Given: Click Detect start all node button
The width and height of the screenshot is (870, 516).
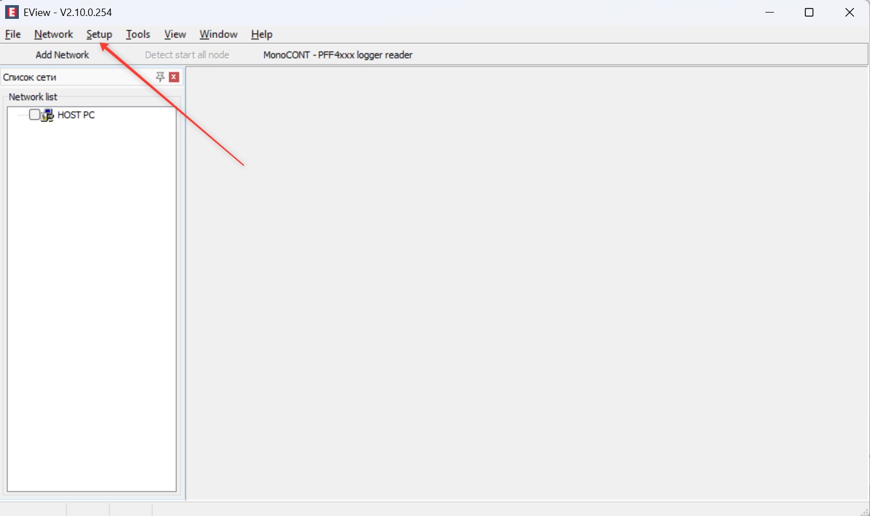Looking at the screenshot, I should (187, 55).
